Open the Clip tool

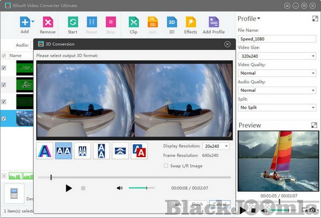pyautogui.click(x=133, y=22)
